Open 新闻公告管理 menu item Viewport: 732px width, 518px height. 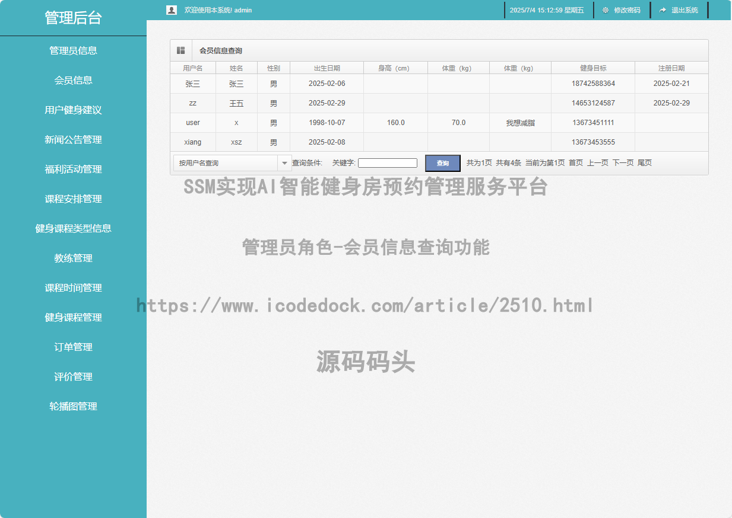73,139
